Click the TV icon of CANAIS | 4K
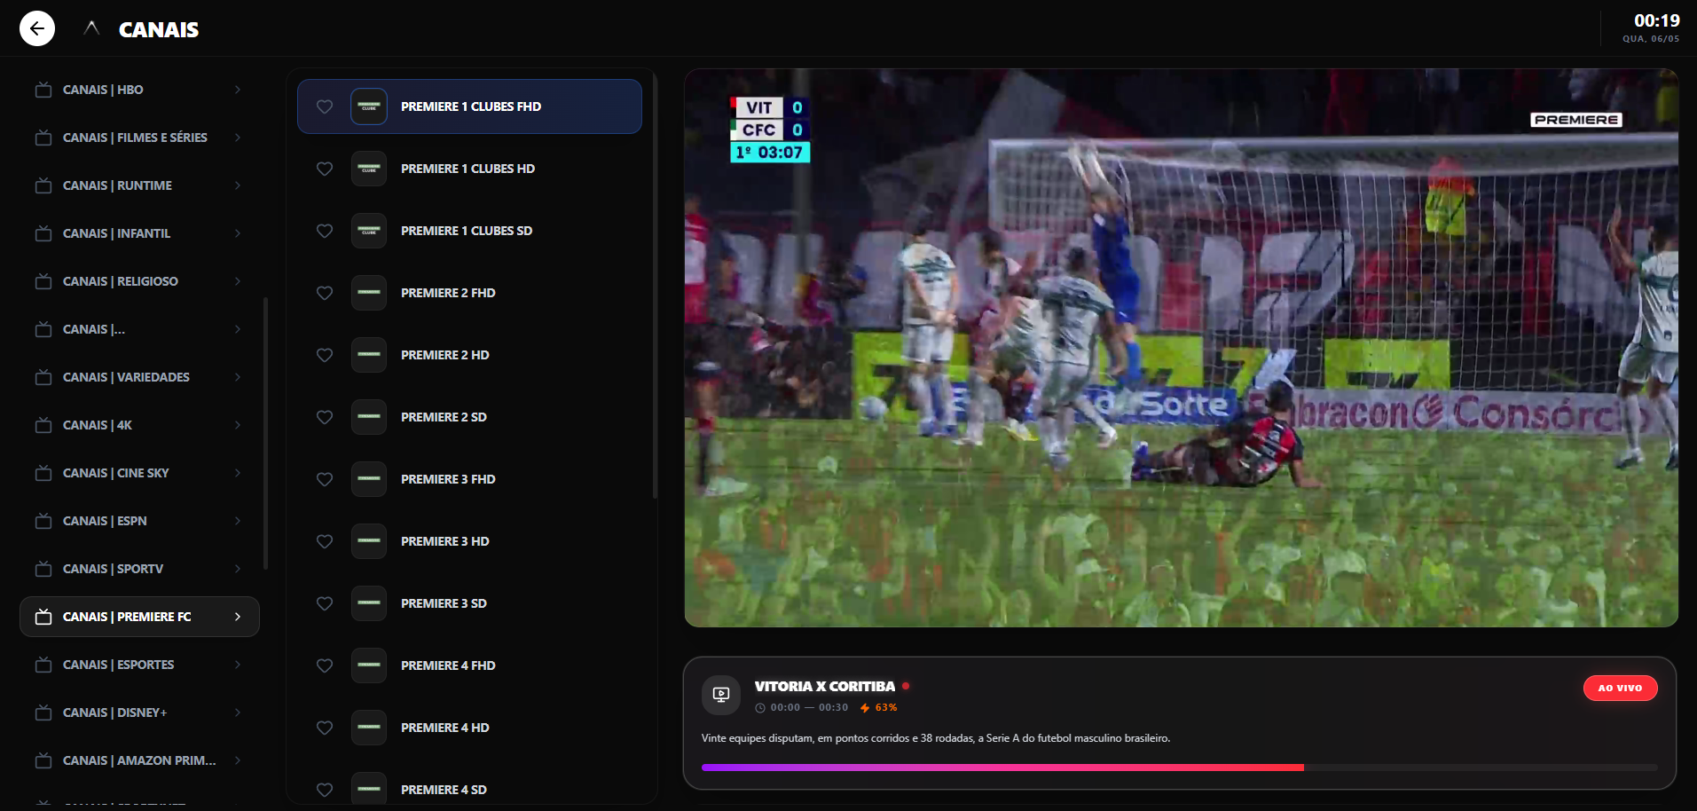 click(43, 425)
